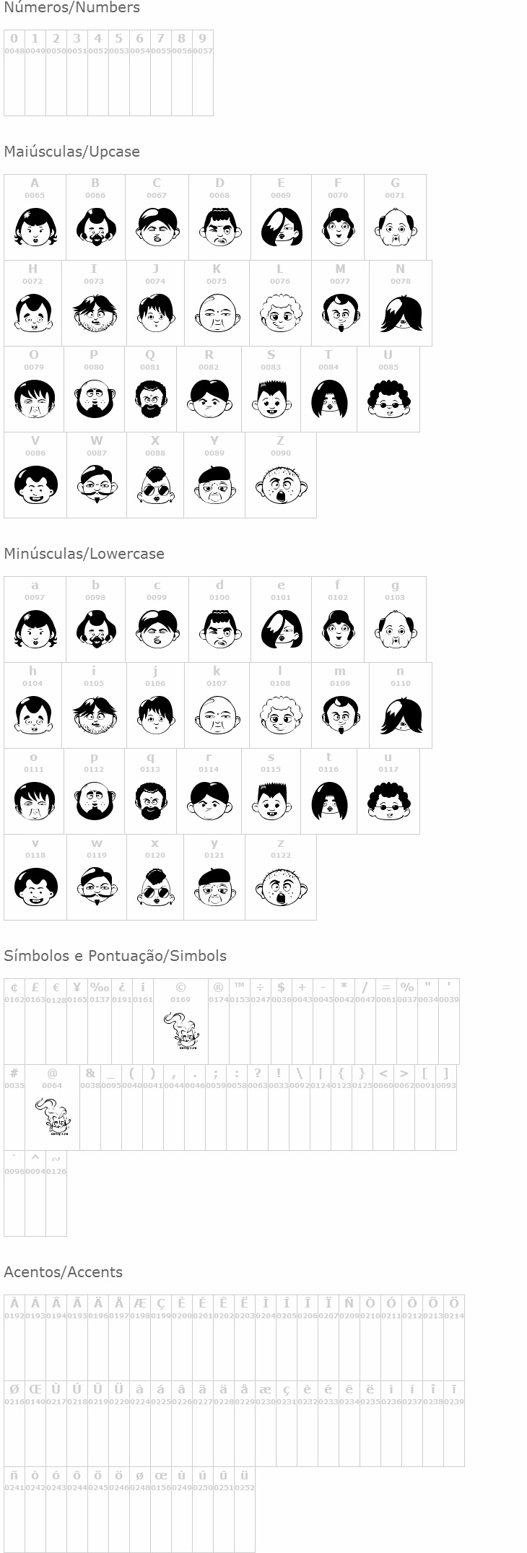This screenshot has height=1553, width=527.
Task: Select the lowercase k bald face glyph
Action: click(217, 715)
